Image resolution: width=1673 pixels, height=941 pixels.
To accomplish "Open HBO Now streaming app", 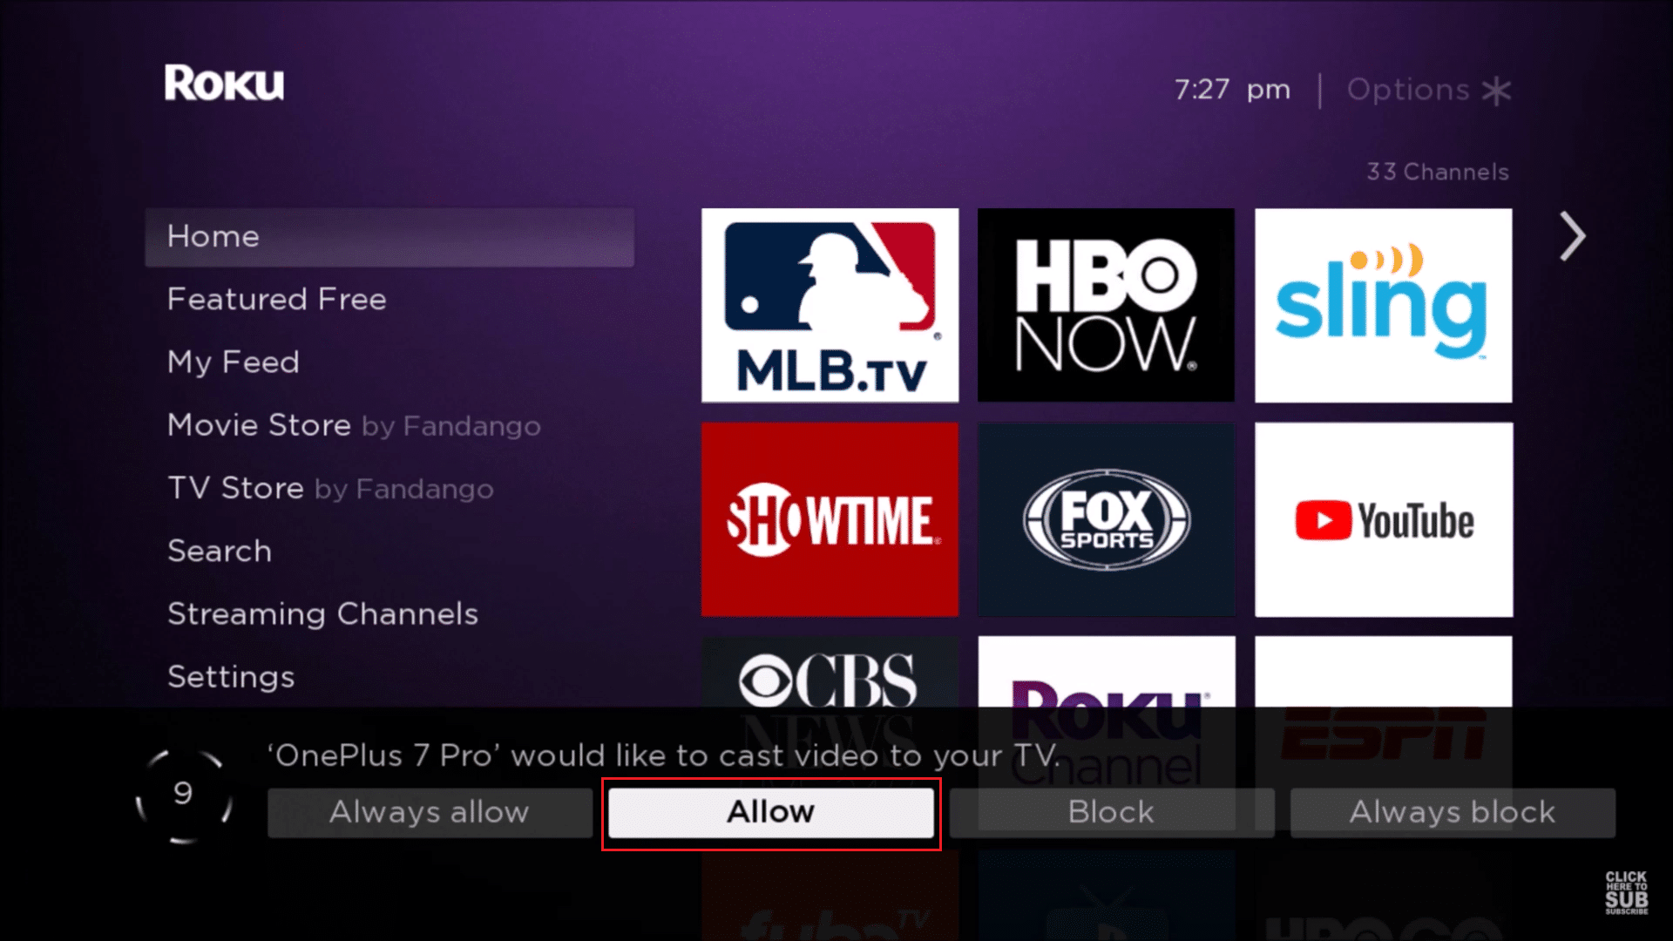I will tap(1106, 304).
